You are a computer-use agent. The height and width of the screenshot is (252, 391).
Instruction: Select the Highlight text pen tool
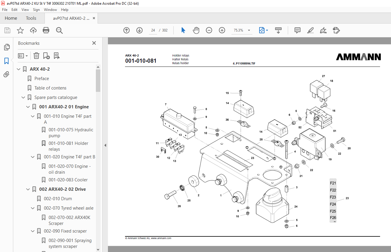(x=310, y=30)
